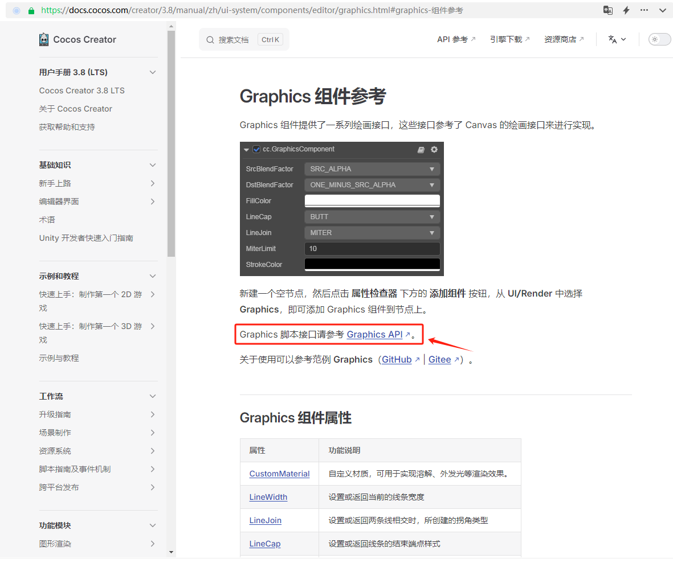Collapse the 工作流 sidebar section
This screenshot has width=673, height=563.
click(152, 396)
